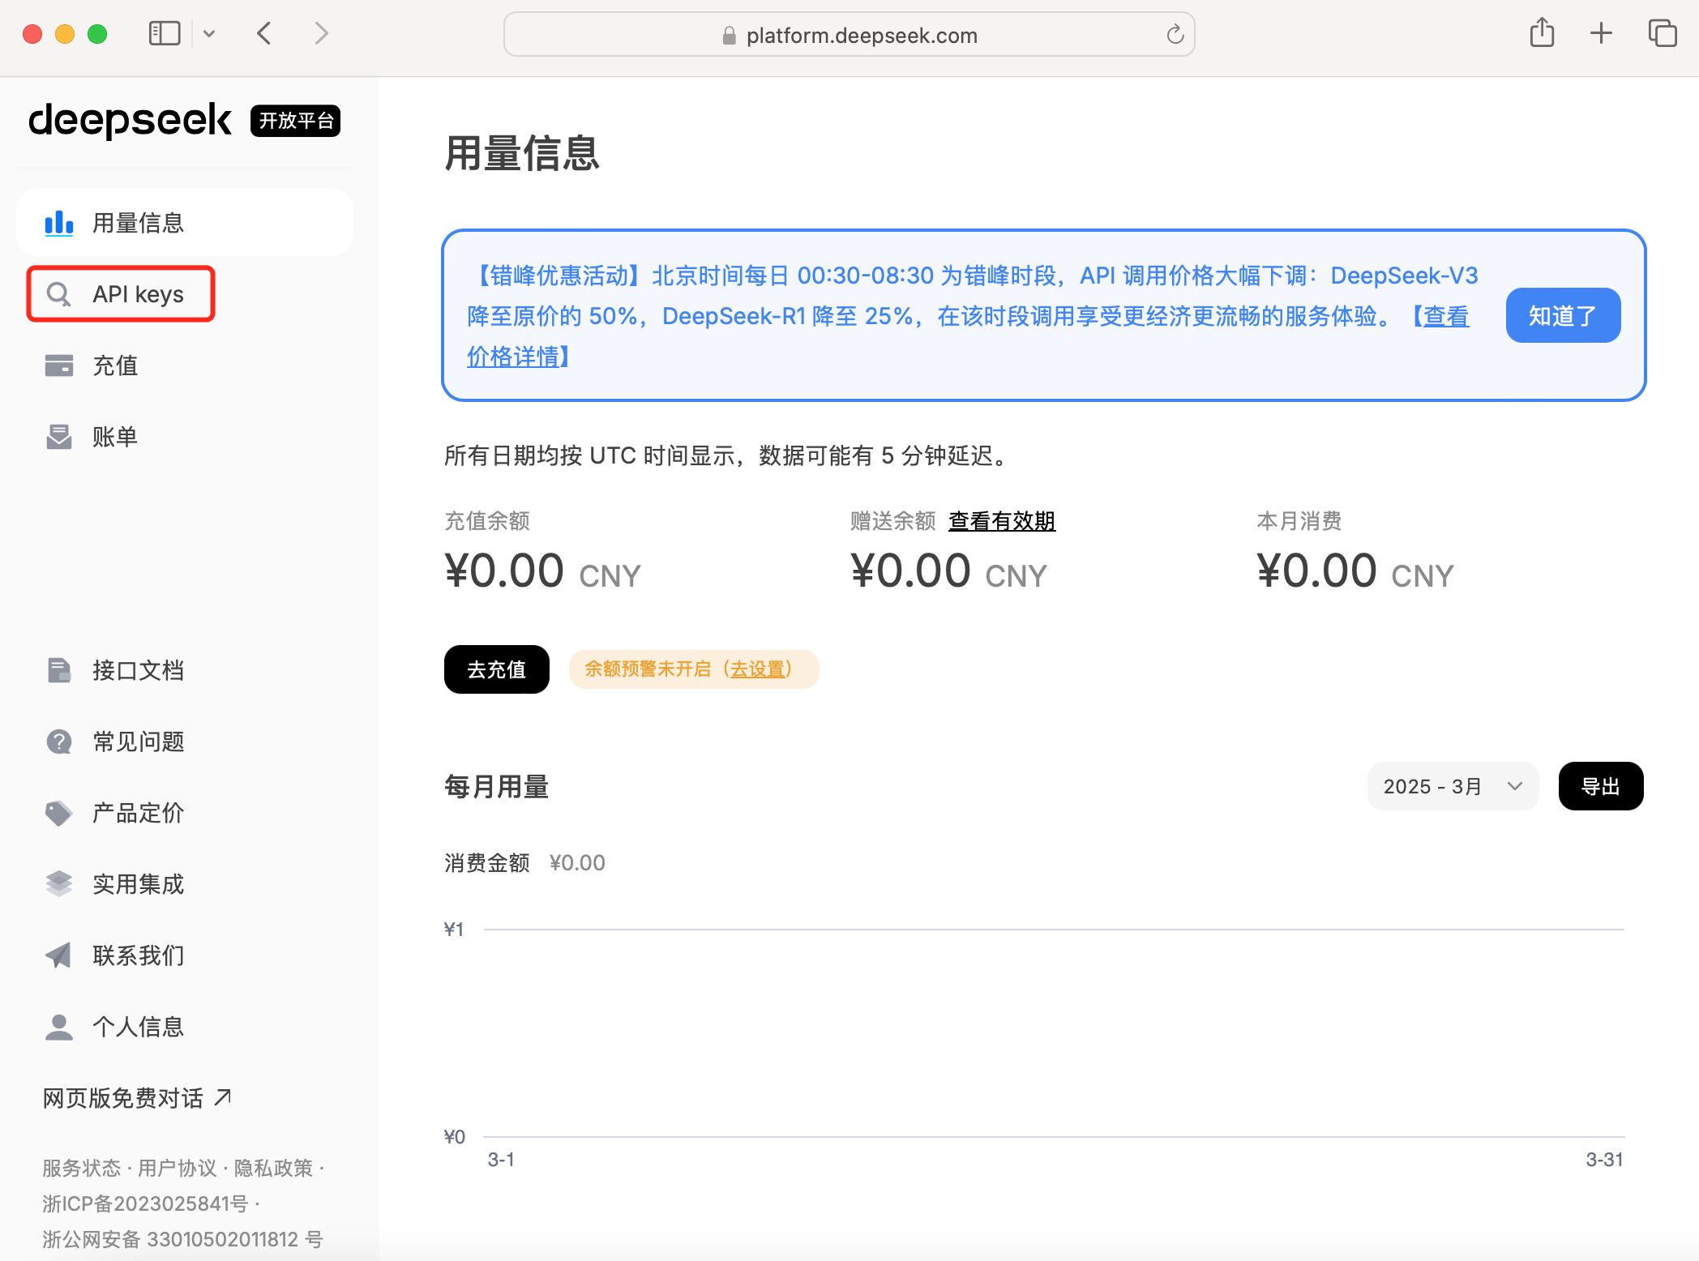Click the magnifier icon beside API keys

(59, 294)
